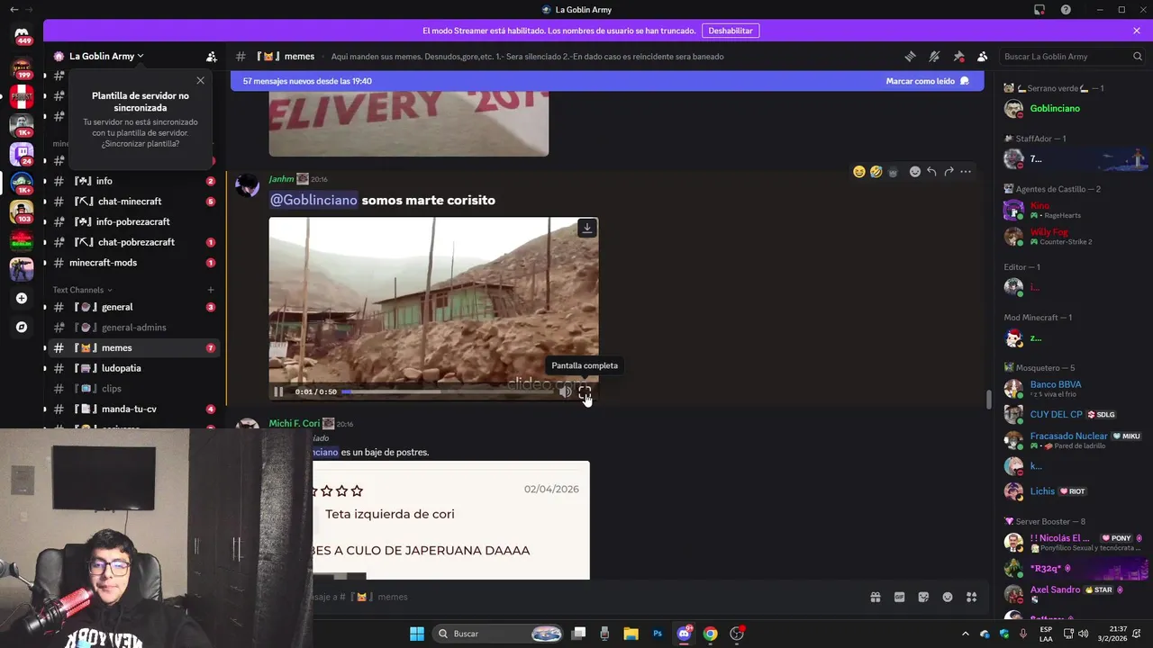Screen dimensions: 1153x648
Task: Close the Plantilla de servidor popup
Action: (x=200, y=80)
